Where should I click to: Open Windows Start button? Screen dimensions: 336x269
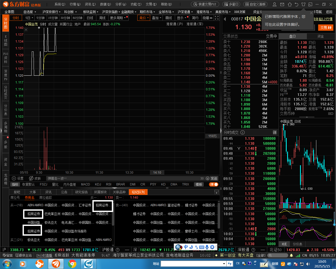[7, 263]
